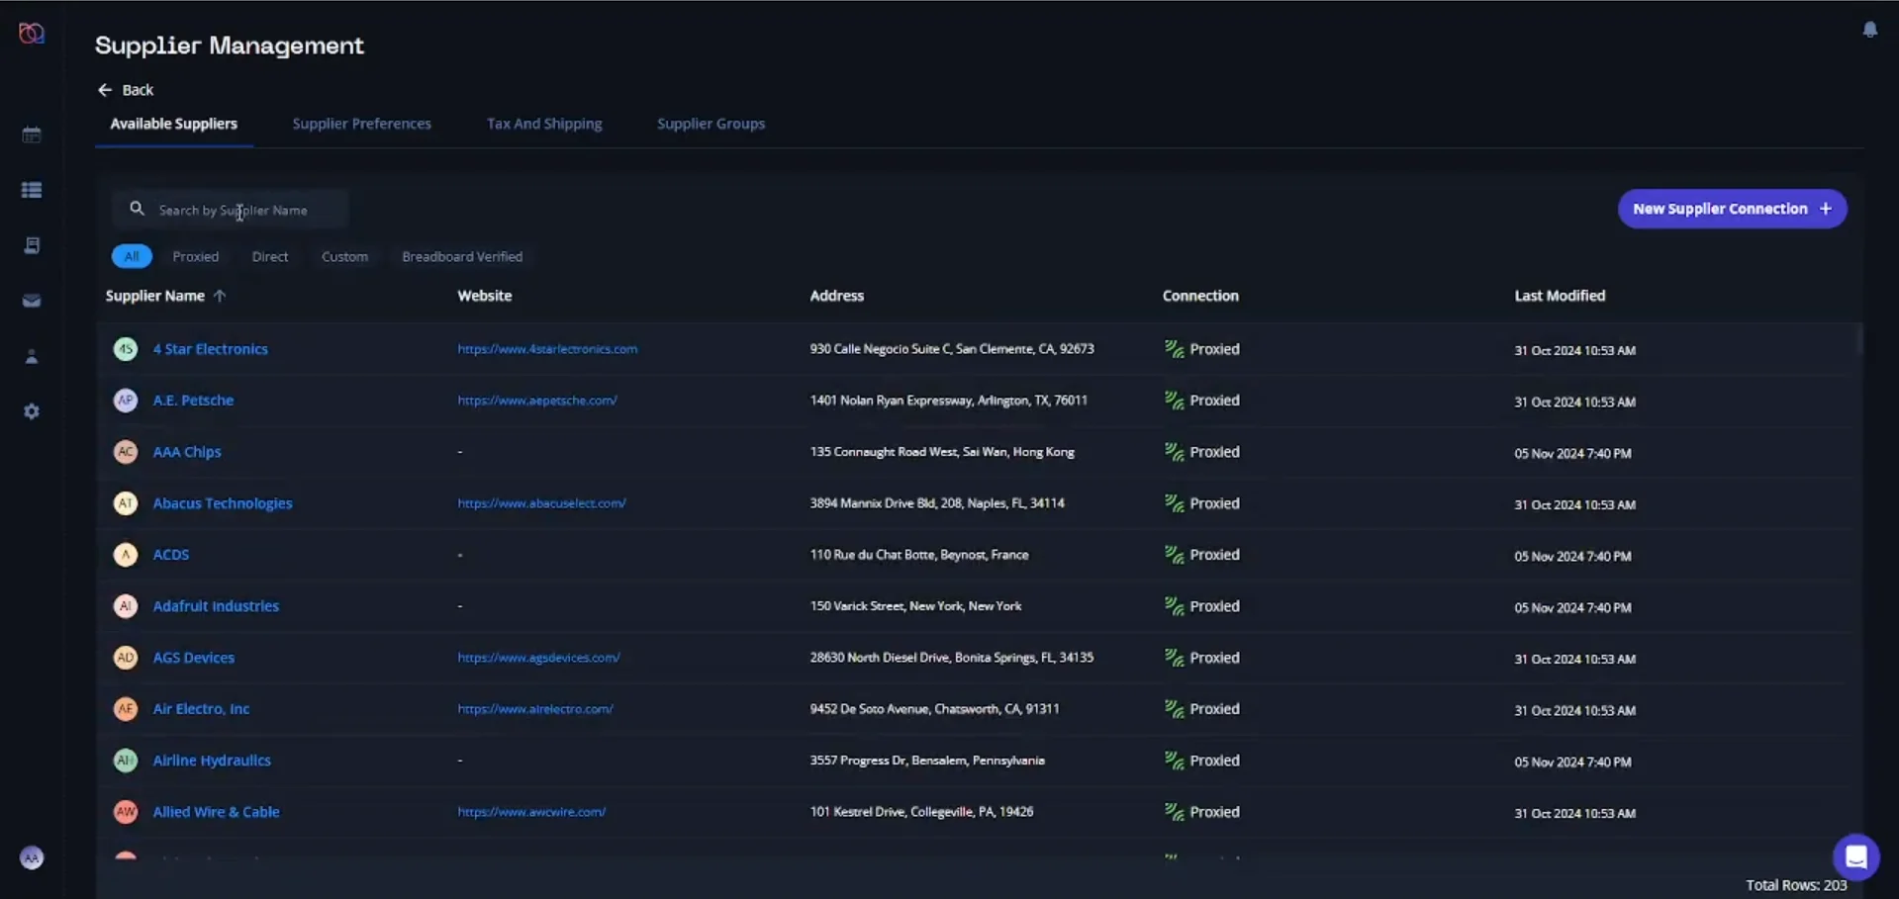This screenshot has height=899, width=1899.
Task: Select the Proxied filter chip
Action: click(196, 256)
